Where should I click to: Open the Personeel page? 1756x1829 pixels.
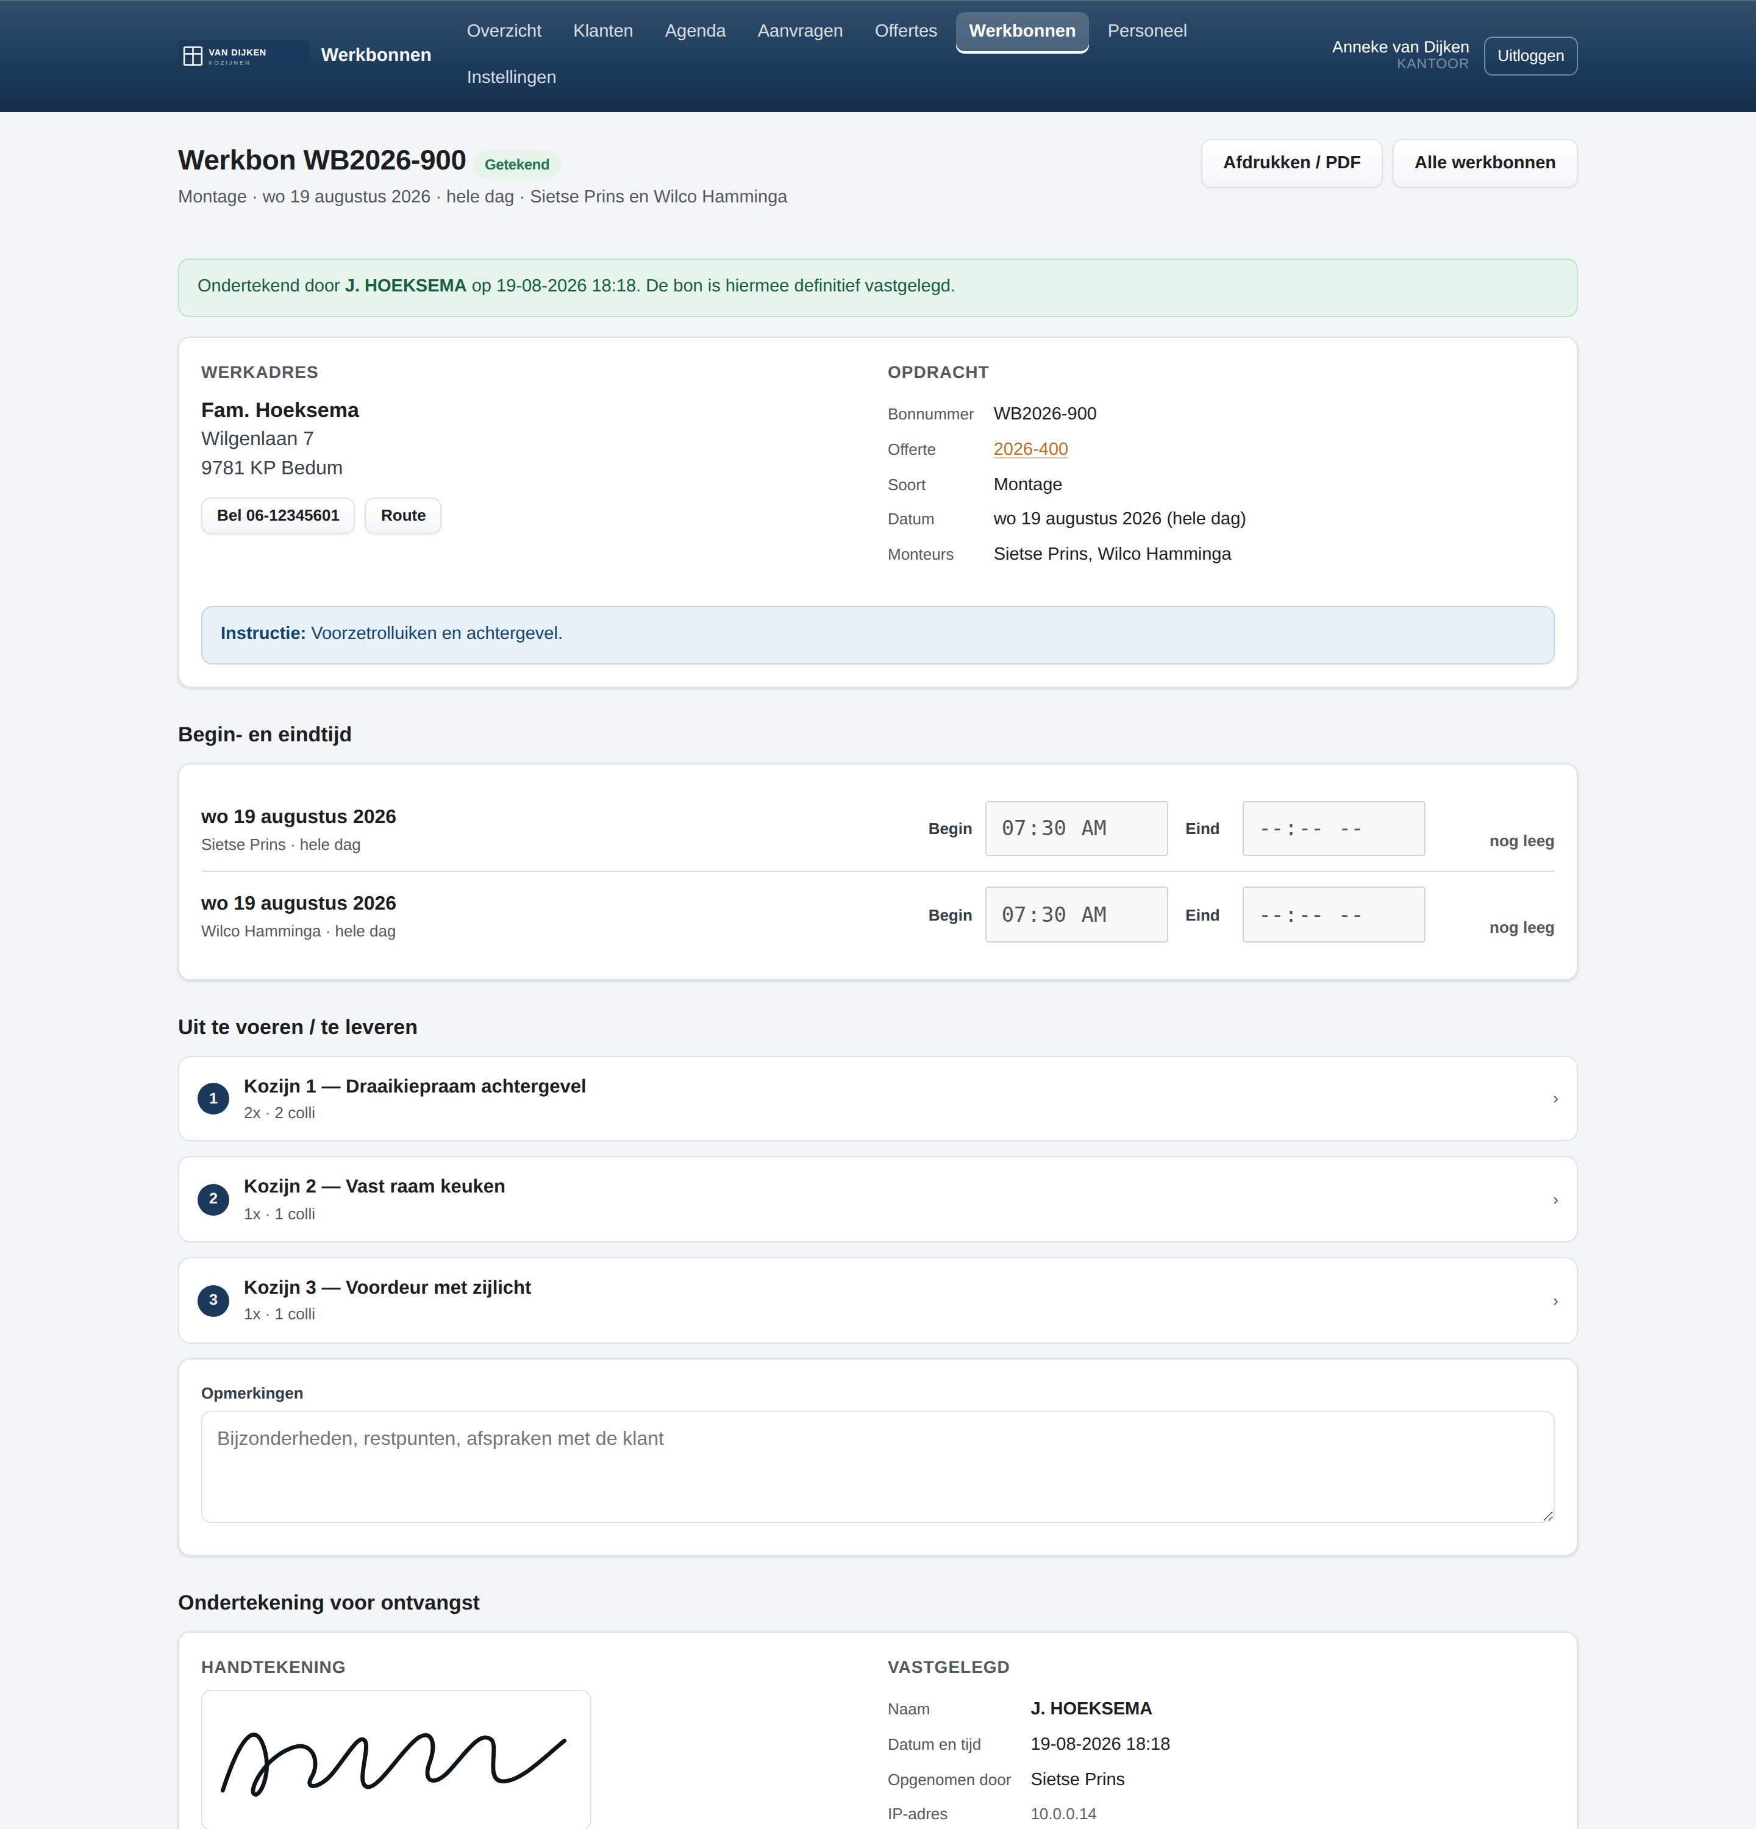[1147, 31]
